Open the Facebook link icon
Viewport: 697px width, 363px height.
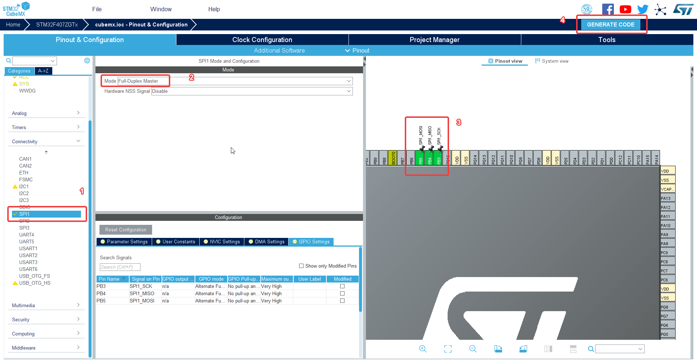pos(608,9)
